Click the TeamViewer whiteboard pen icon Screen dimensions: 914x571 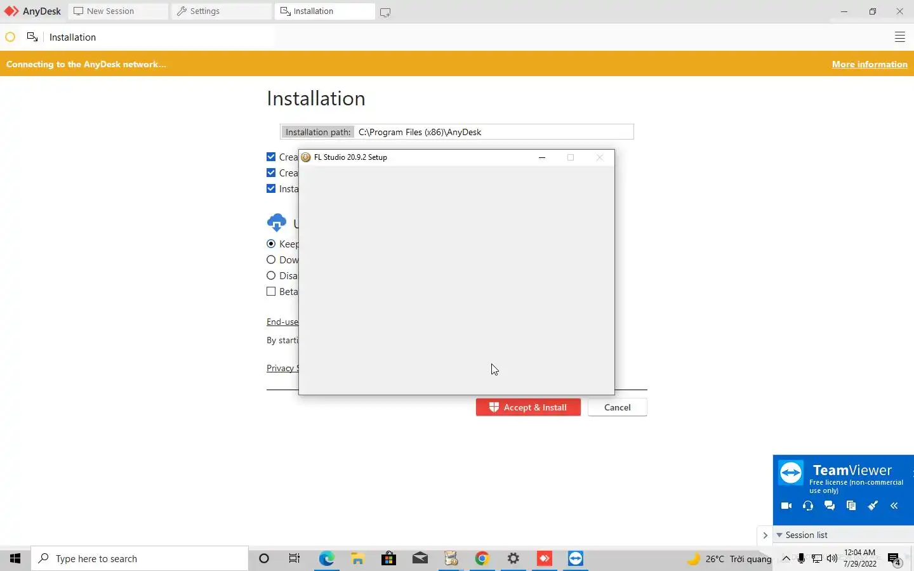873,506
